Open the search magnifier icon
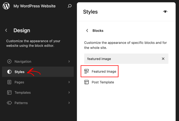 click(x=69, y=6)
